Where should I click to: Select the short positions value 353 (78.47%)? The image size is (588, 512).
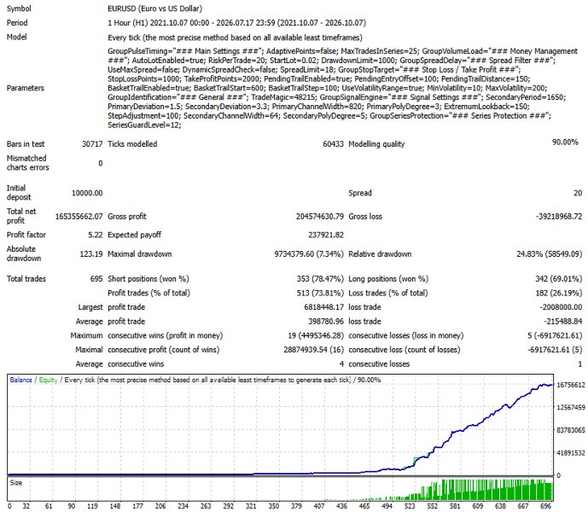(x=320, y=279)
